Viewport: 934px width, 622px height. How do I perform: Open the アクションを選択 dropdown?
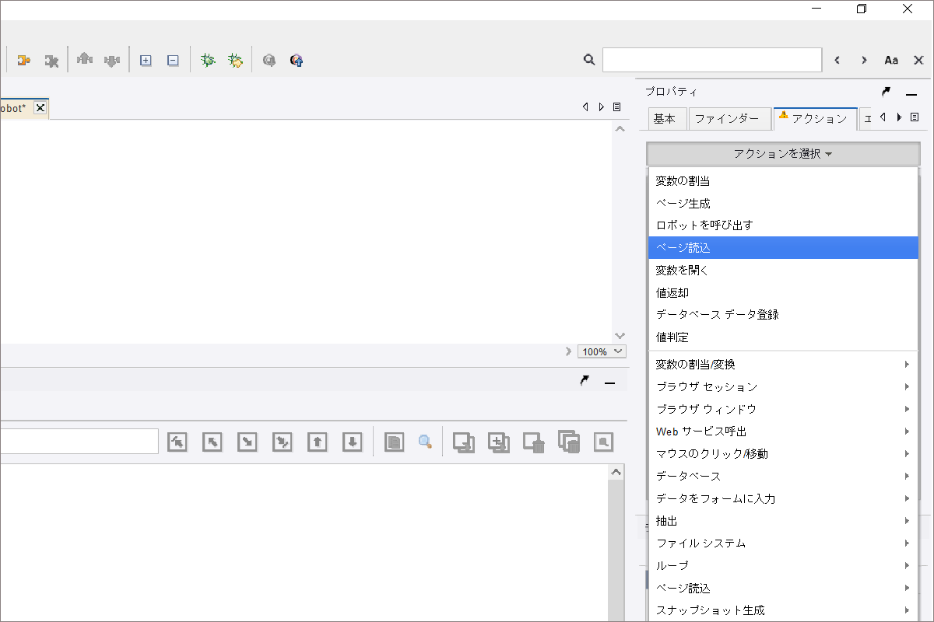click(x=783, y=154)
